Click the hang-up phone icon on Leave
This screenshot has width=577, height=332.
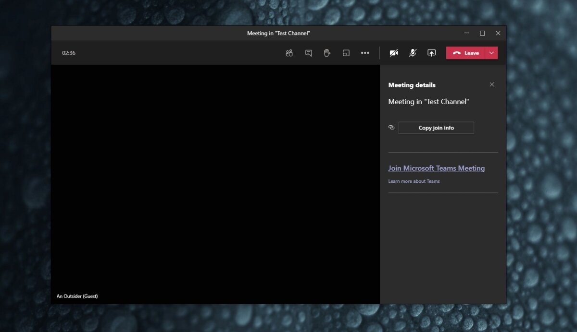tap(457, 53)
